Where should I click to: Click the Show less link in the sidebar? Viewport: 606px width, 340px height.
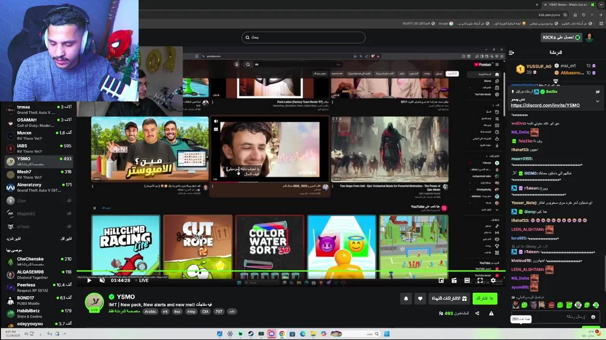tap(66, 238)
